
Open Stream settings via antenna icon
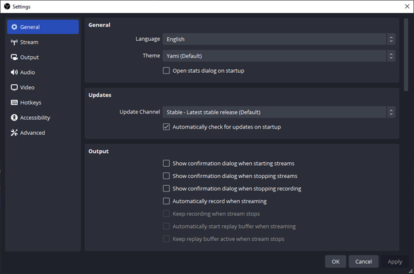tap(14, 42)
